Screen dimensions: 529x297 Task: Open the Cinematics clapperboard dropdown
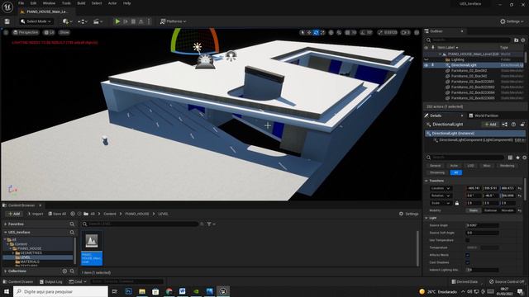click(98, 21)
